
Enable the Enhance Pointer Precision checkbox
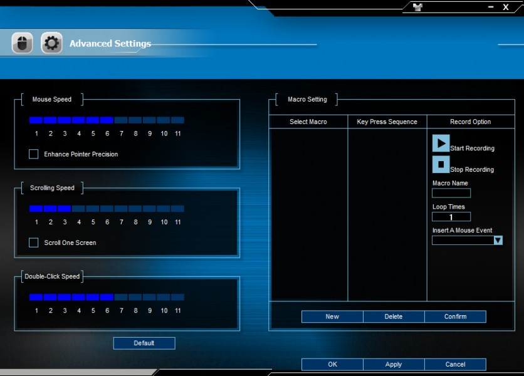pos(34,154)
